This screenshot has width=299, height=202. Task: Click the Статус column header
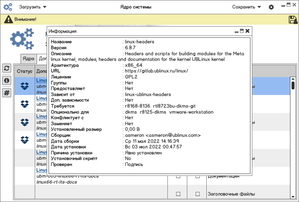(x=25, y=71)
